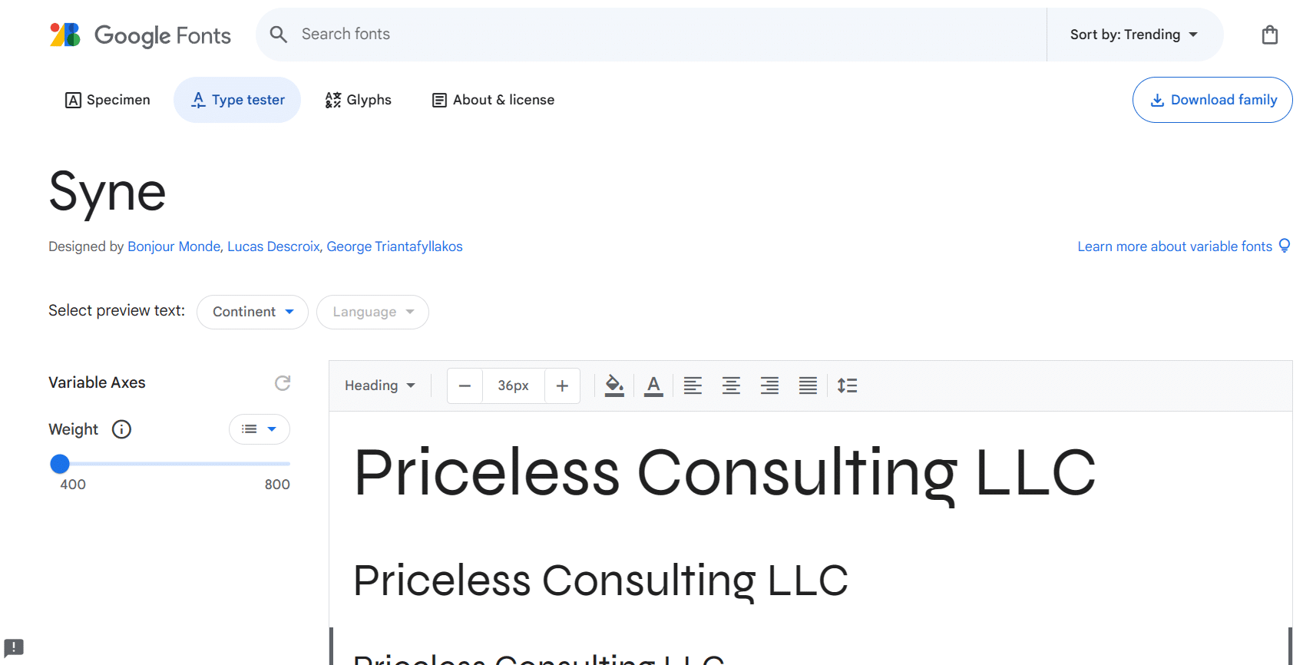Switch to the Glyphs tab
This screenshot has height=665, width=1303.
(x=358, y=100)
